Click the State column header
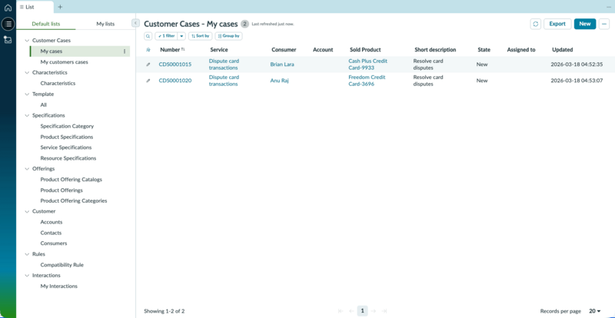615x318 pixels. [x=484, y=50]
